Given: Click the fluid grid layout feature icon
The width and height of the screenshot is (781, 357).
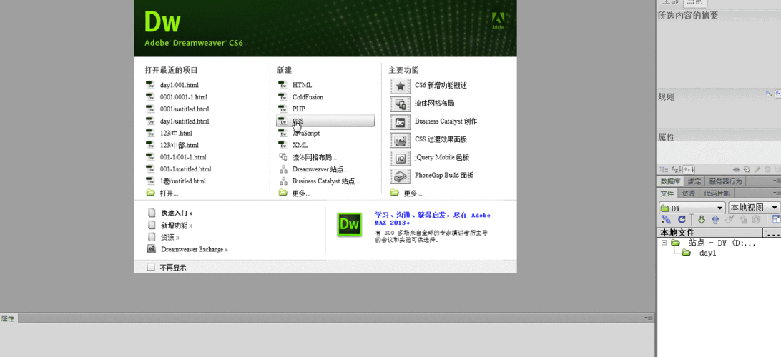Looking at the screenshot, I should tap(400, 104).
